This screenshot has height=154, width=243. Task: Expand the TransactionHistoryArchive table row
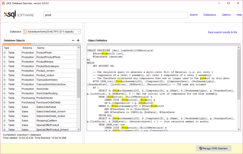[x=4, y=84]
